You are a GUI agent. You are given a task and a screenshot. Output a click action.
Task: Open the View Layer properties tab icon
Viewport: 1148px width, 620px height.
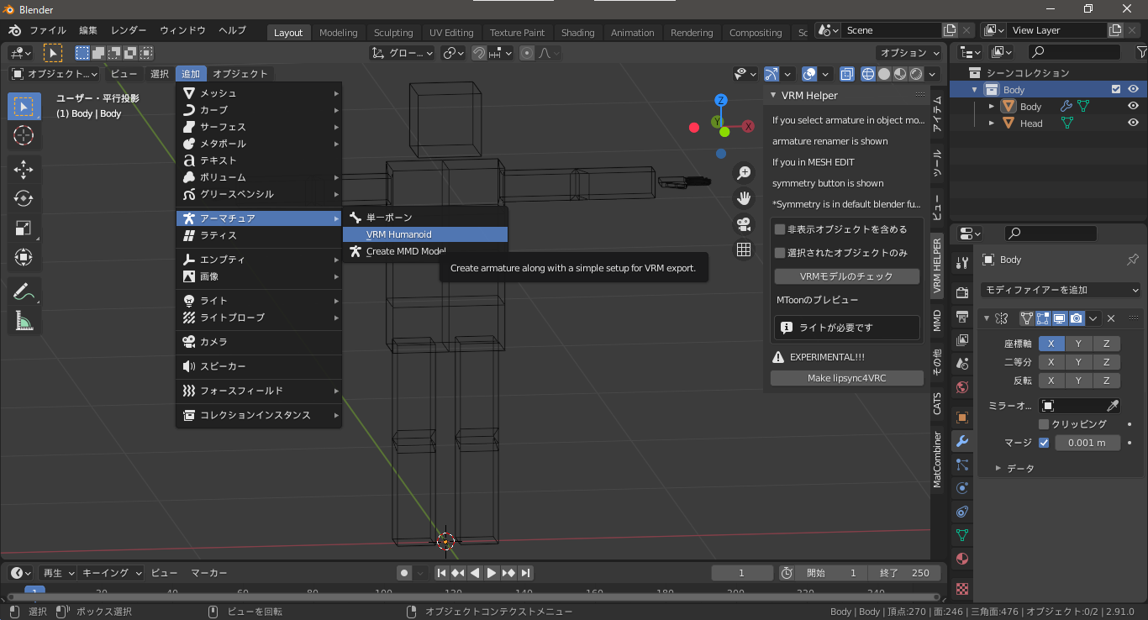point(962,340)
